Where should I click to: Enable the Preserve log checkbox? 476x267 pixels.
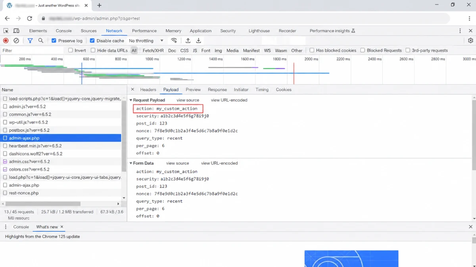coord(54,40)
